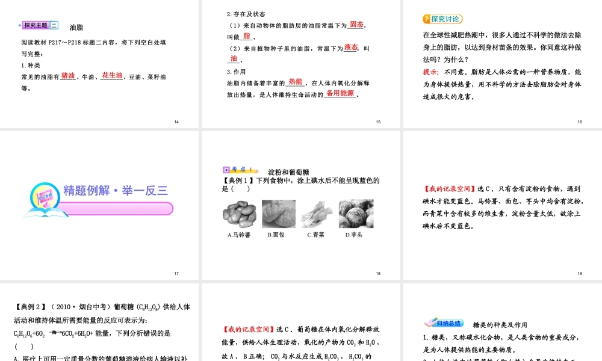Open slide 18 with the food photos question
The height and width of the screenshot is (361, 602).
[x=300, y=205]
